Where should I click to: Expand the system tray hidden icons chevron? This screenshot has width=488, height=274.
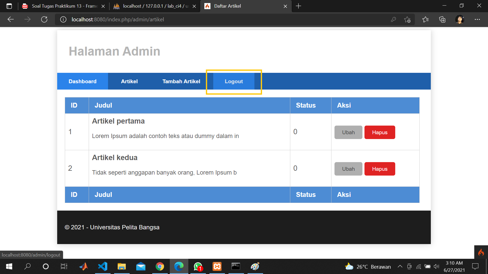400,266
